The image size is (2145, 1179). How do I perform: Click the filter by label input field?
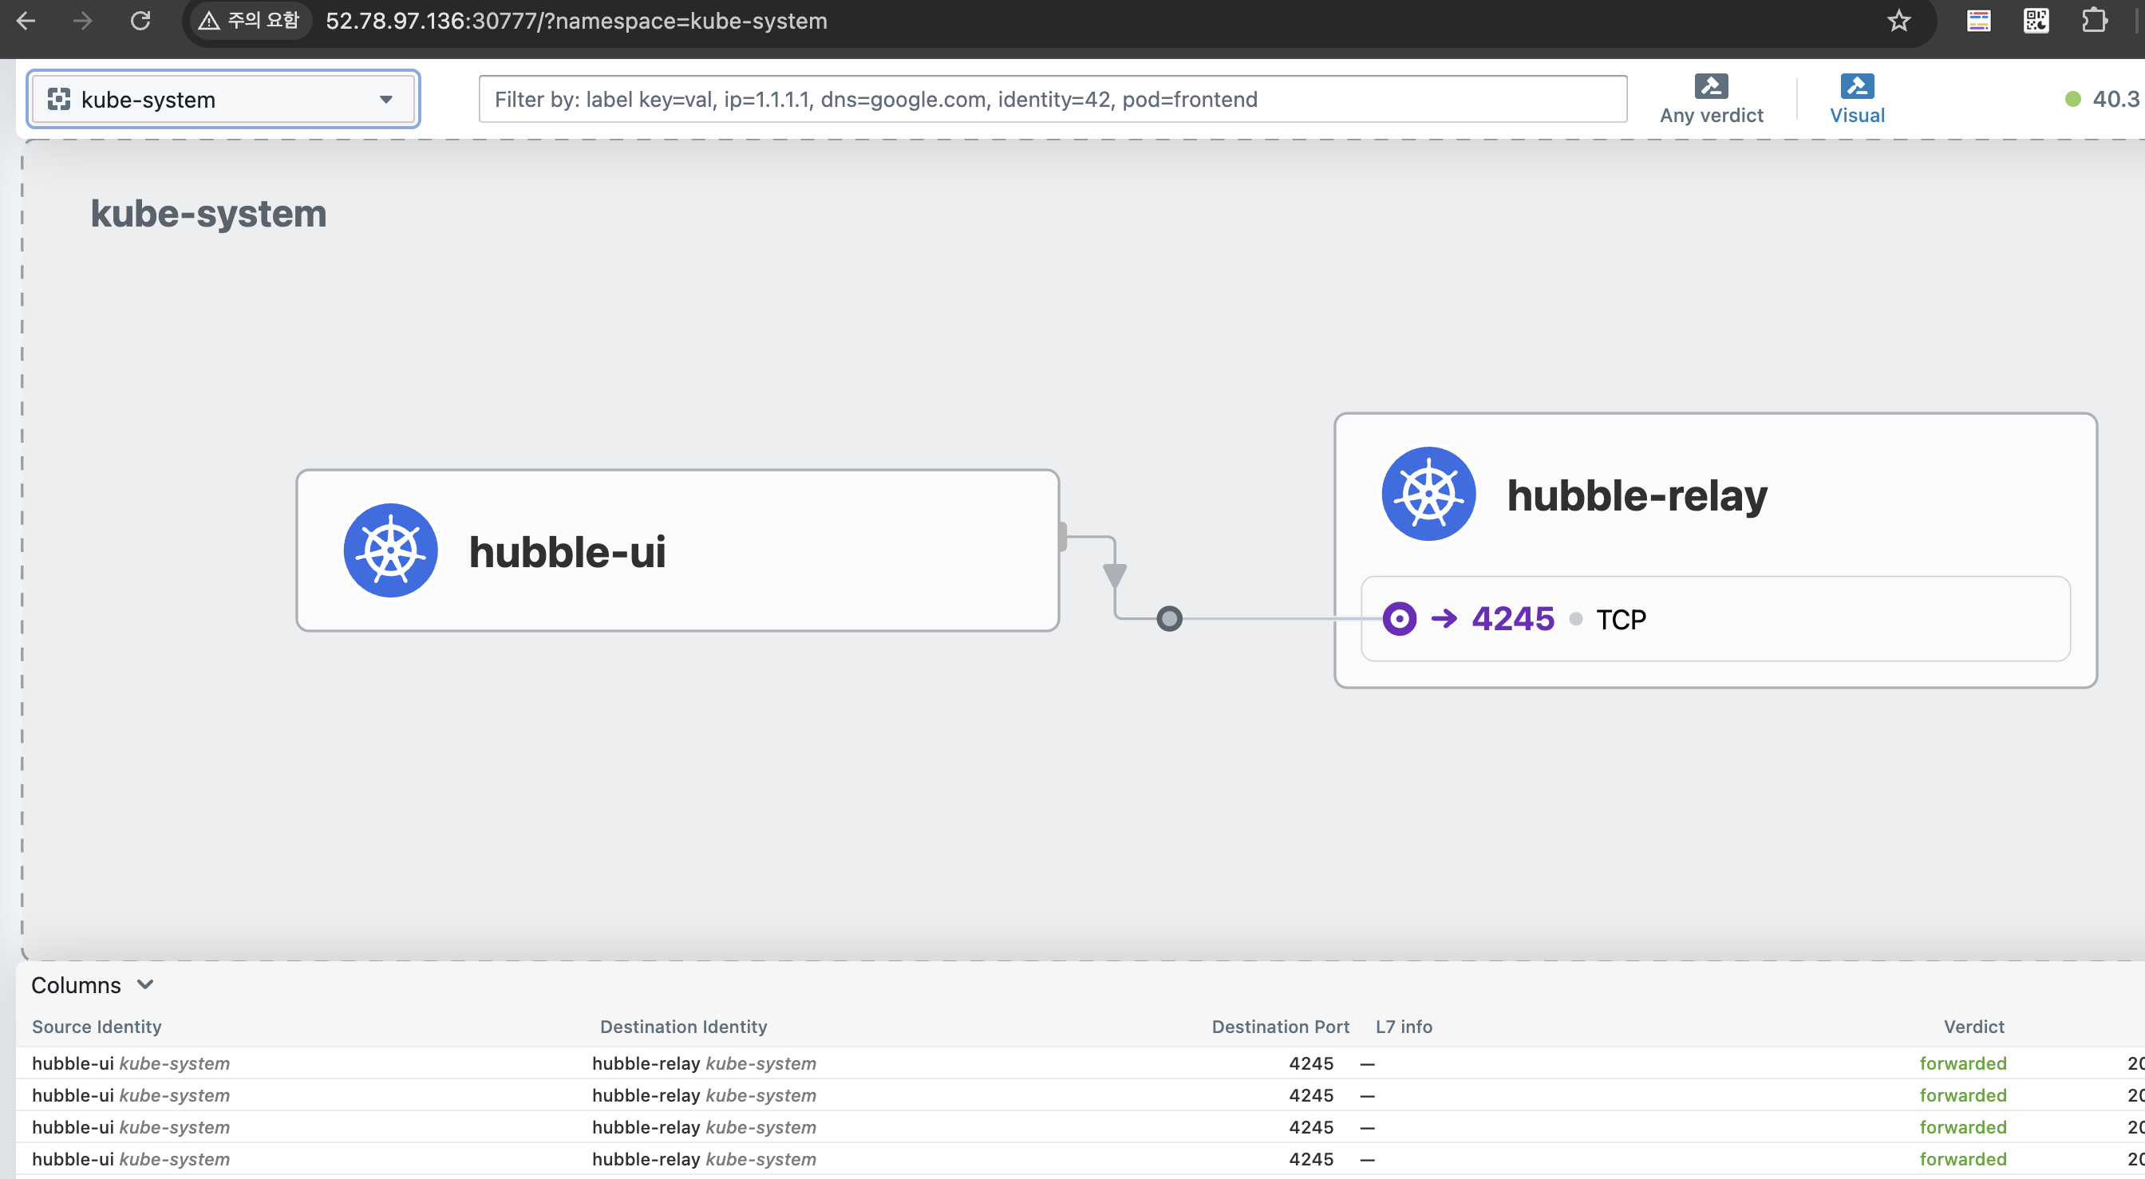1052,99
